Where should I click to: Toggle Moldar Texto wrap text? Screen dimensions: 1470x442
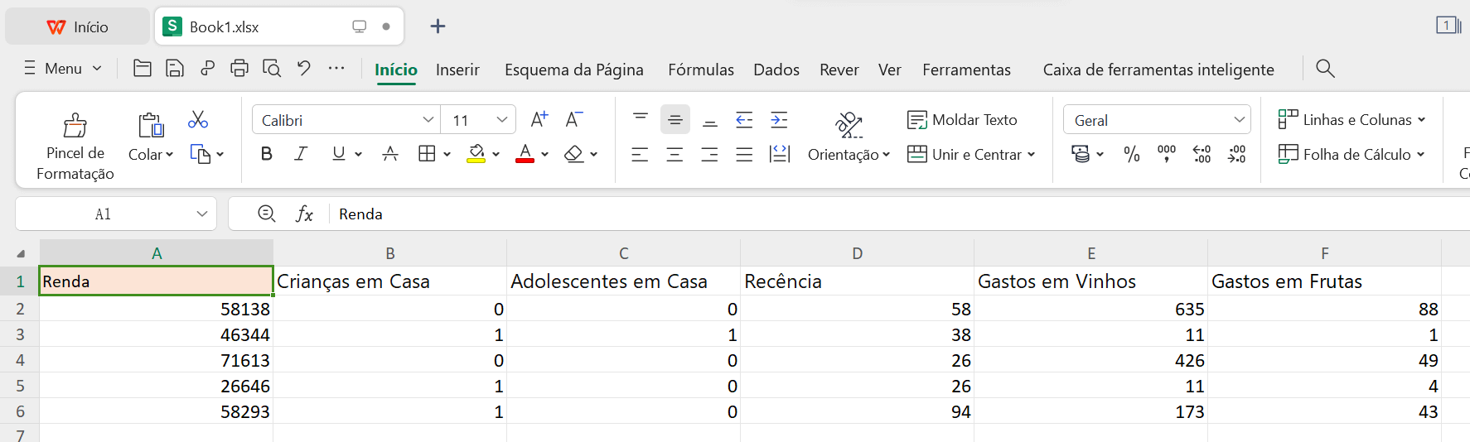pos(962,120)
